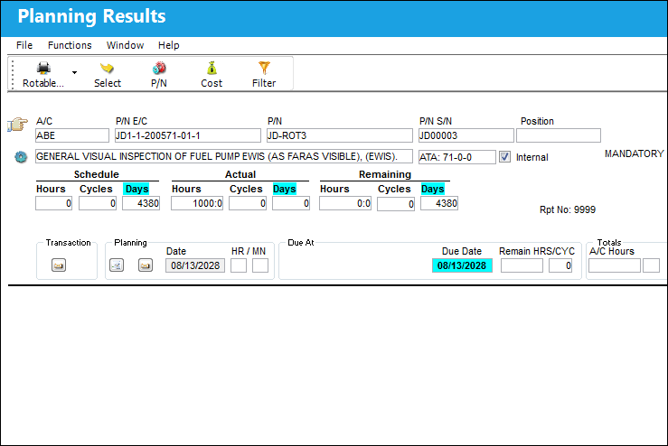
Task: Click the Filter funnel icon
Action: 264,68
